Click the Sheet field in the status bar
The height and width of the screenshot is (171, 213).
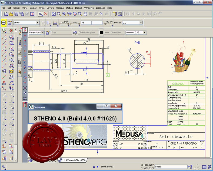pyautogui.click(x=171, y=167)
